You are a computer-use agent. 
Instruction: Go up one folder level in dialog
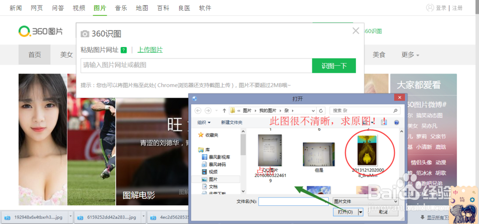[x=224, y=110]
